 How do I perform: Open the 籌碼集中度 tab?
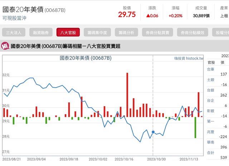click(97, 32)
